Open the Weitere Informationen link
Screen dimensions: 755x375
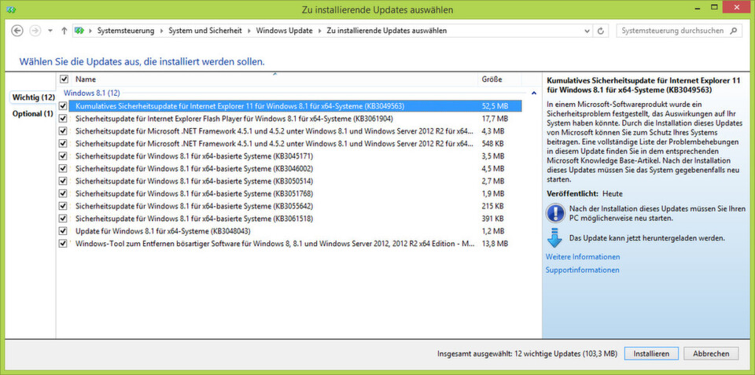click(x=583, y=256)
